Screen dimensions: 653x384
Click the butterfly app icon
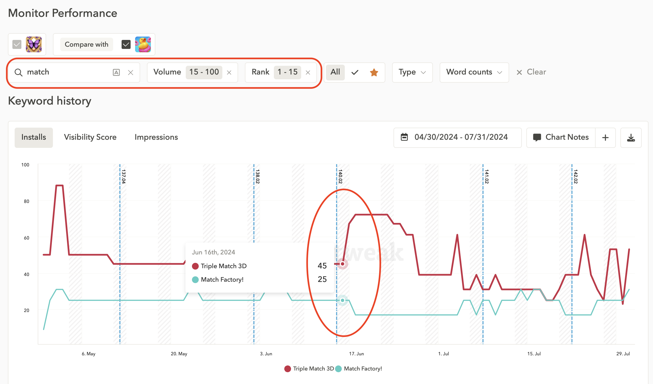(34, 44)
